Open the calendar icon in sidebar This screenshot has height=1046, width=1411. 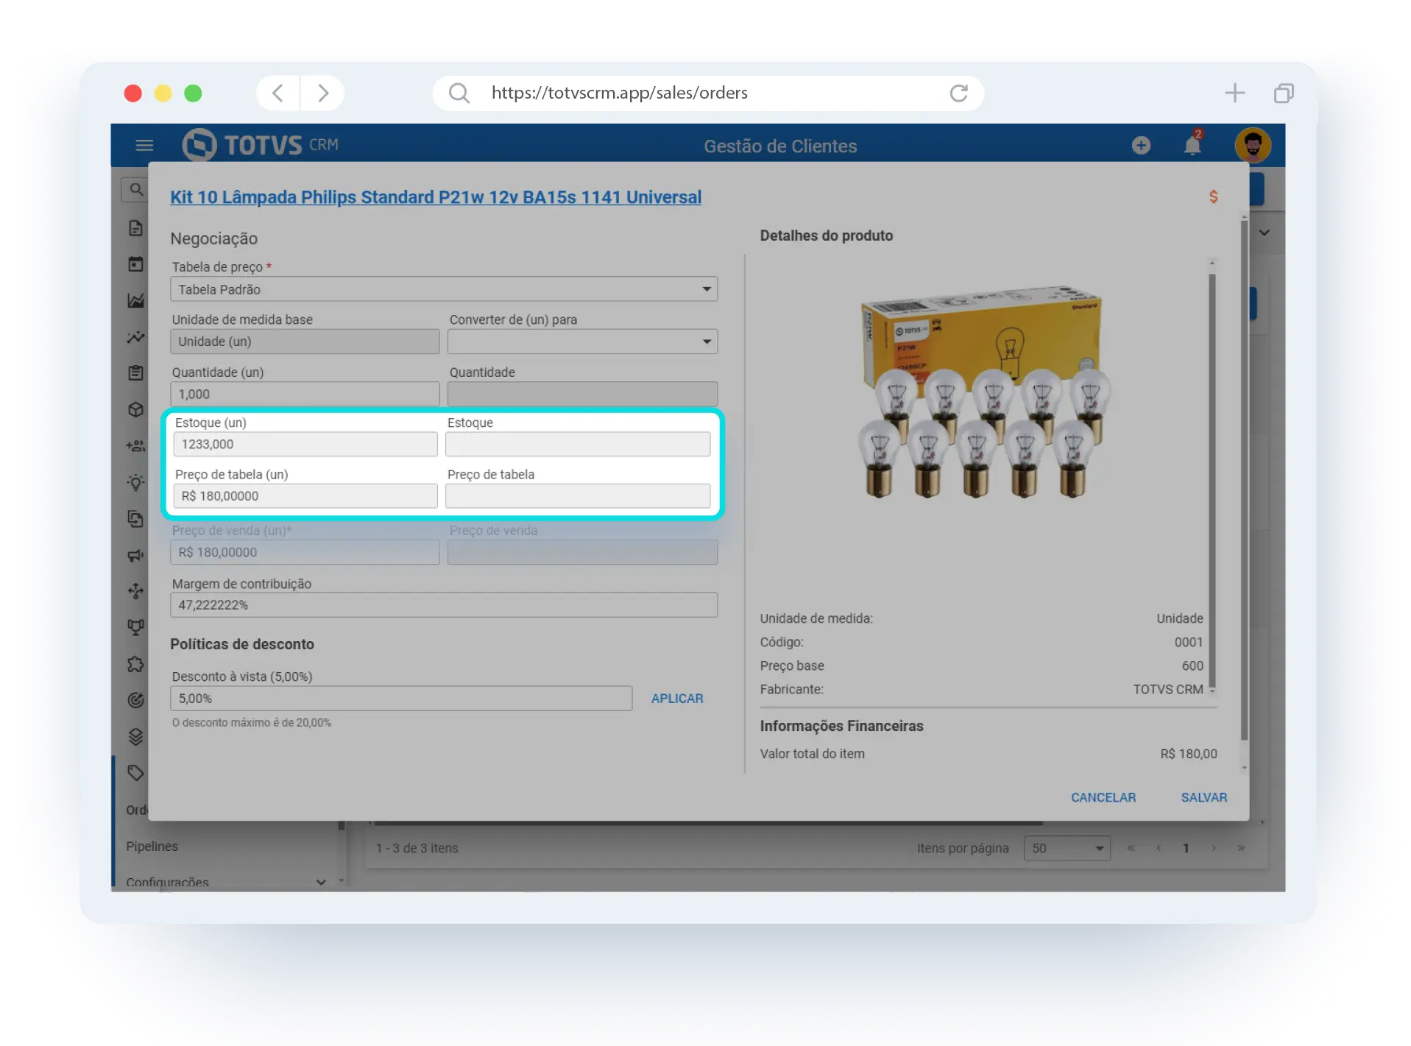[136, 264]
